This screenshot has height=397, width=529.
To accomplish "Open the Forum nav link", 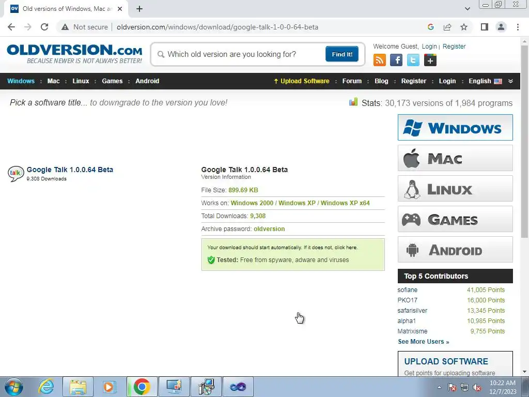I will 352,81.
